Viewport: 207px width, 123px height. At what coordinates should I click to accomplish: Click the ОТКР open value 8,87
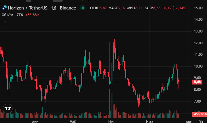103,8
